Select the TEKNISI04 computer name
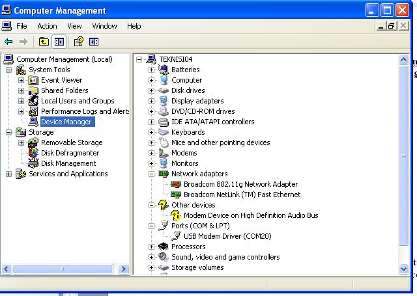Image resolution: width=417 pixels, height=296 pixels. click(175, 59)
